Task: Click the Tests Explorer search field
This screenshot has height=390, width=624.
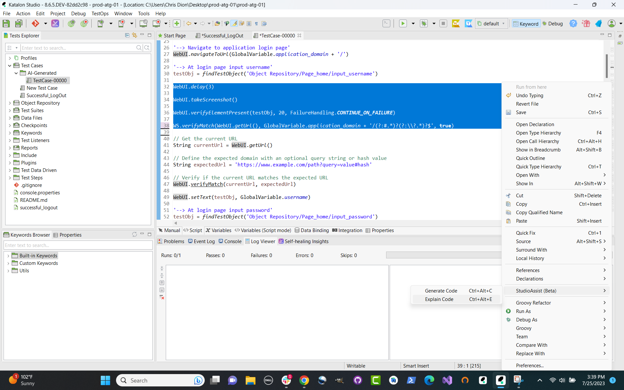Action: pyautogui.click(x=78, y=48)
